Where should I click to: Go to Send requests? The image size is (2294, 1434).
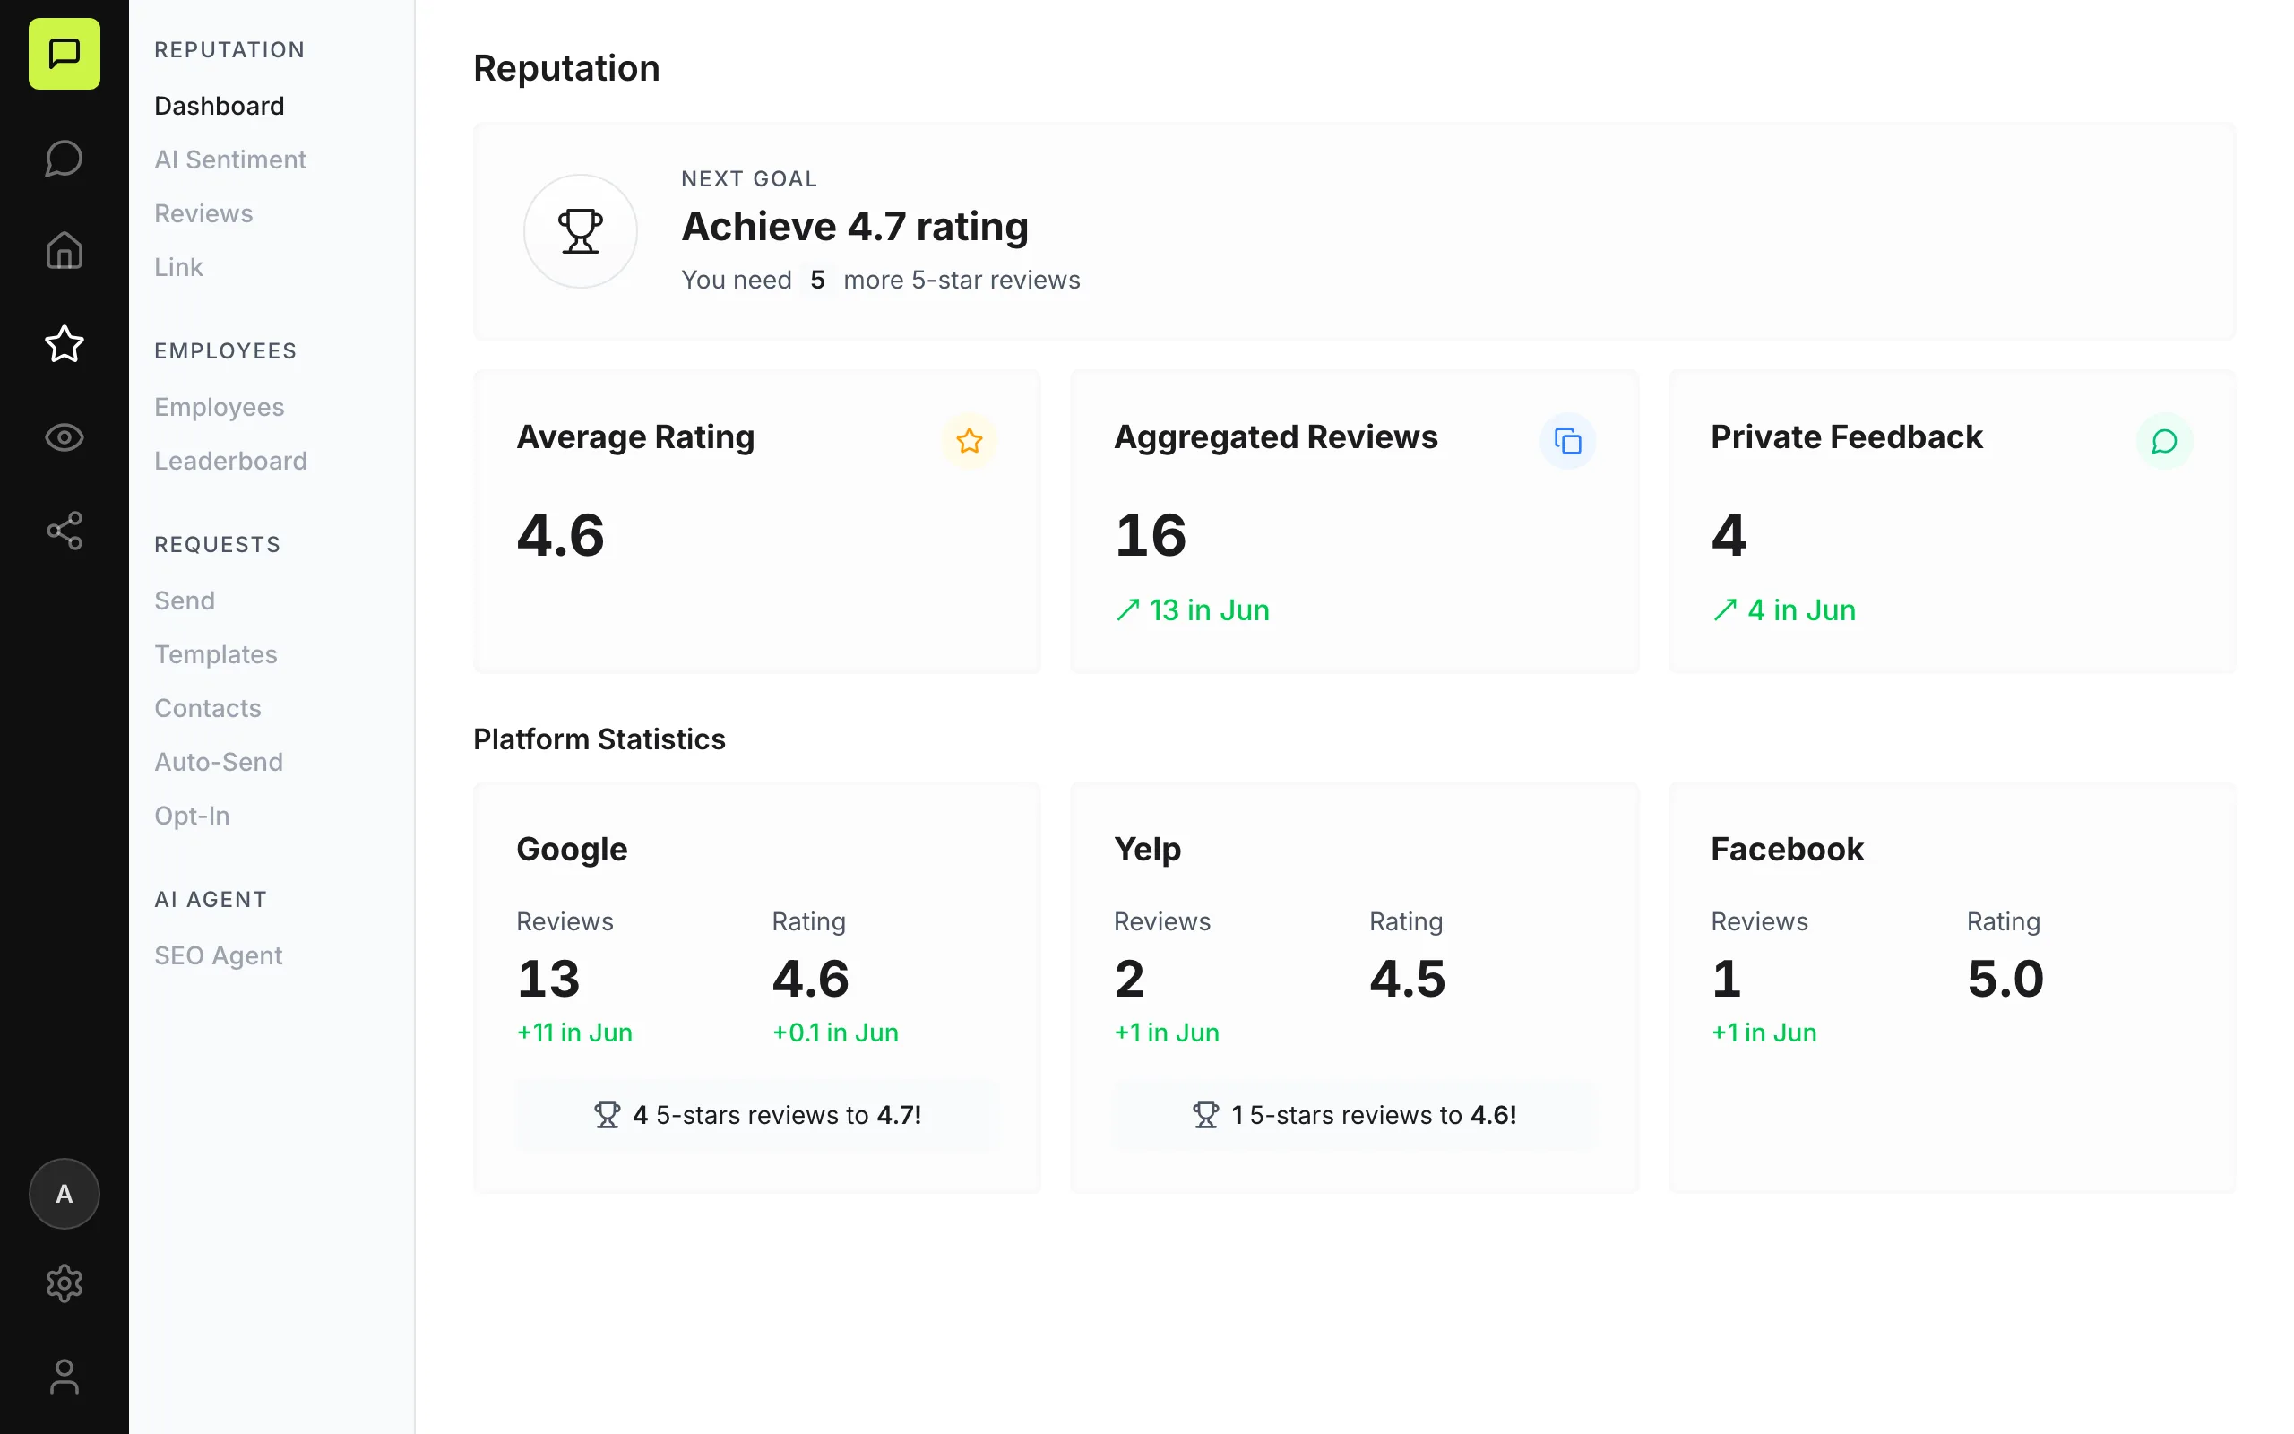(x=185, y=600)
